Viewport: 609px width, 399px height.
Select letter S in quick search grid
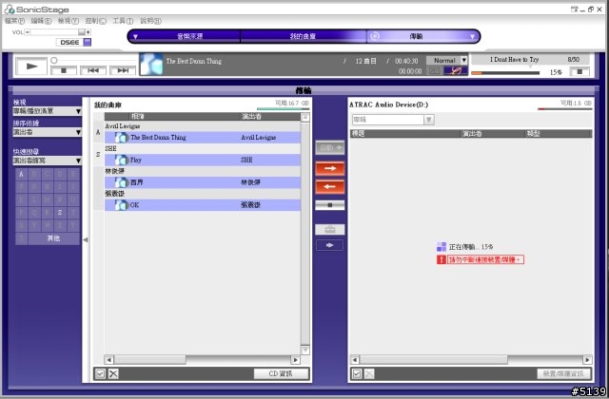(60, 213)
